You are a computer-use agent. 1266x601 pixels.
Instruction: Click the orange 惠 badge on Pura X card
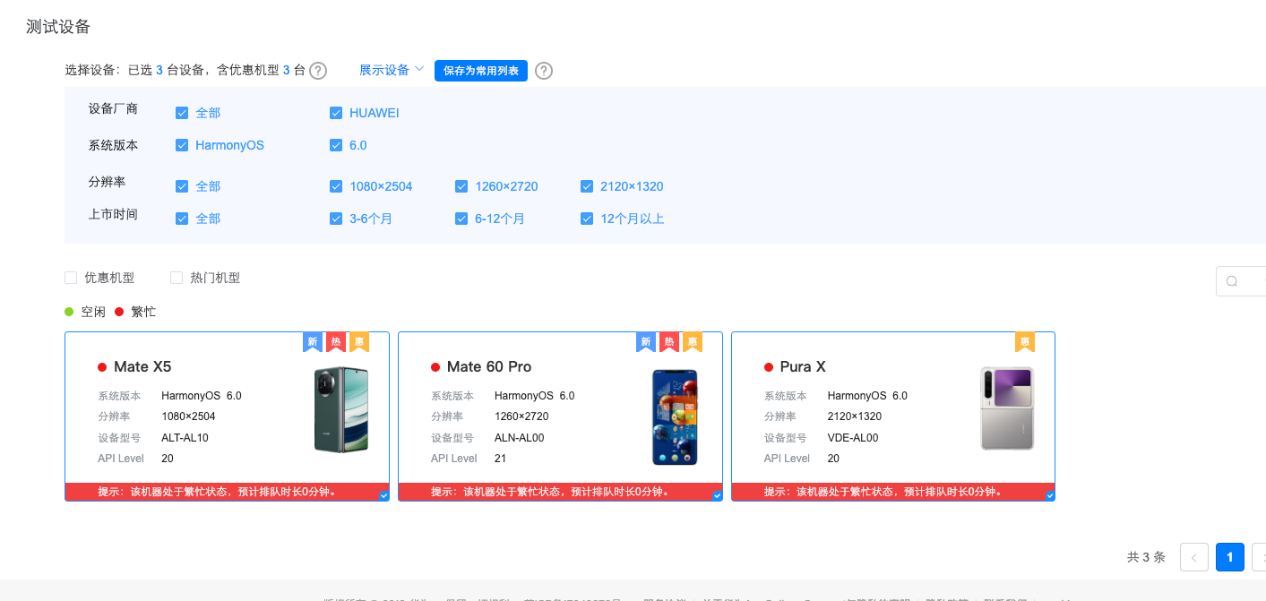tap(1025, 341)
